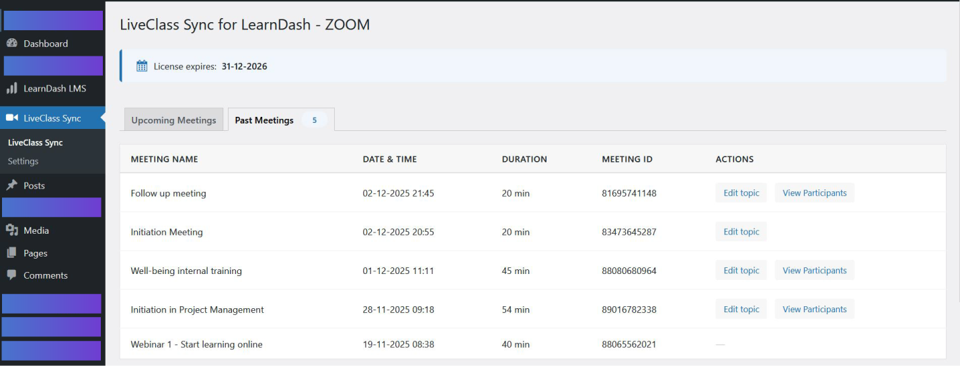This screenshot has height=366, width=960.
Task: Click the Pages icon in sidebar
Action: (x=11, y=253)
